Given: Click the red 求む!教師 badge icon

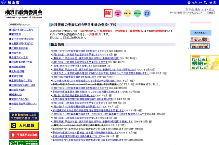Looking at the screenshot, I should [x=108, y=13].
